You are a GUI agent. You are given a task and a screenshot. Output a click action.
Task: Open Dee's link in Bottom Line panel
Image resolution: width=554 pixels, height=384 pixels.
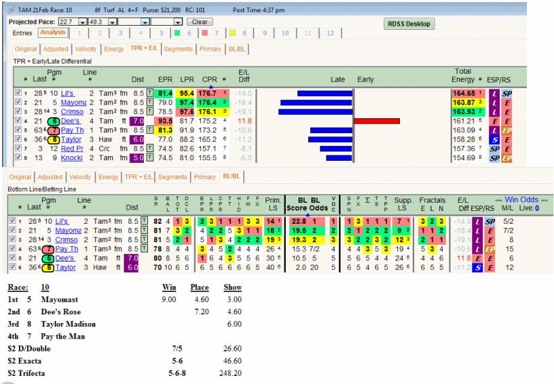click(x=65, y=258)
